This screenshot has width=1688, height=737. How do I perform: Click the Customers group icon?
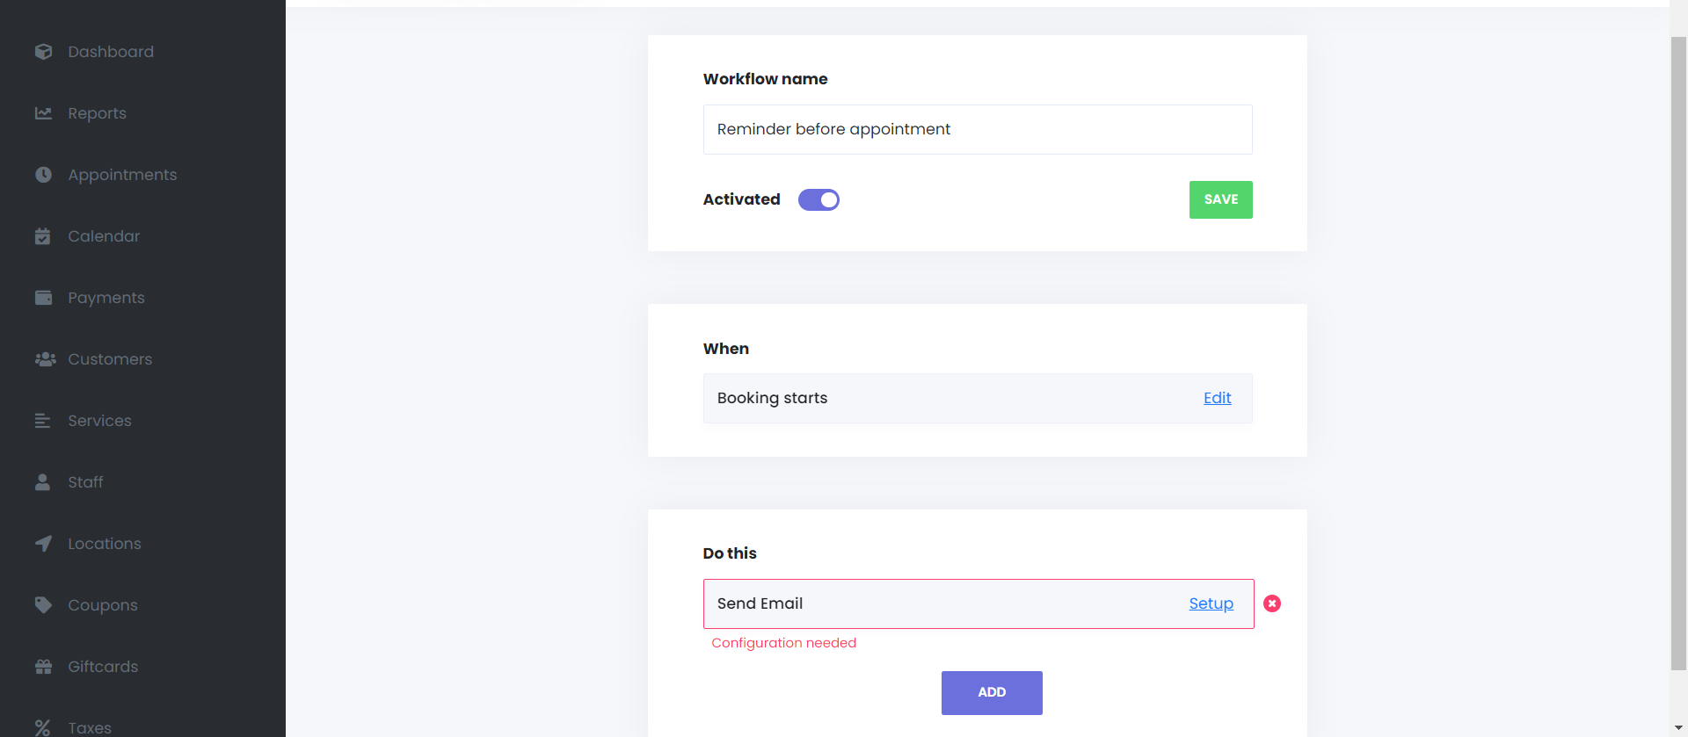[x=45, y=359]
